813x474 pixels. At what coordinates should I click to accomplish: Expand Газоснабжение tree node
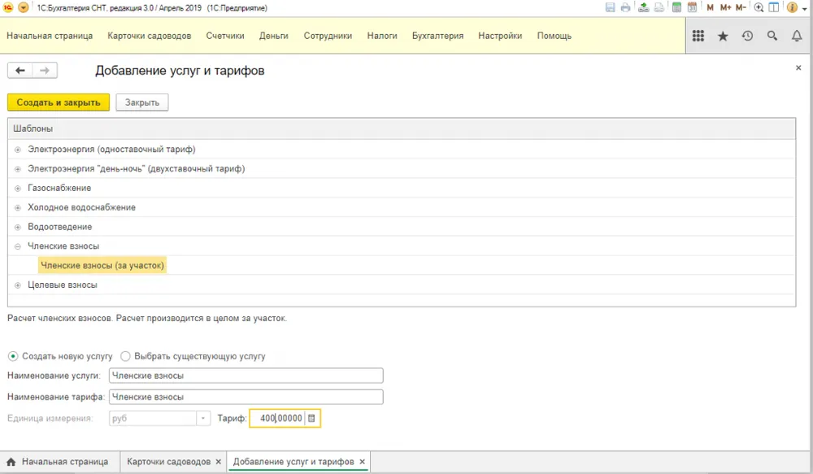(18, 189)
